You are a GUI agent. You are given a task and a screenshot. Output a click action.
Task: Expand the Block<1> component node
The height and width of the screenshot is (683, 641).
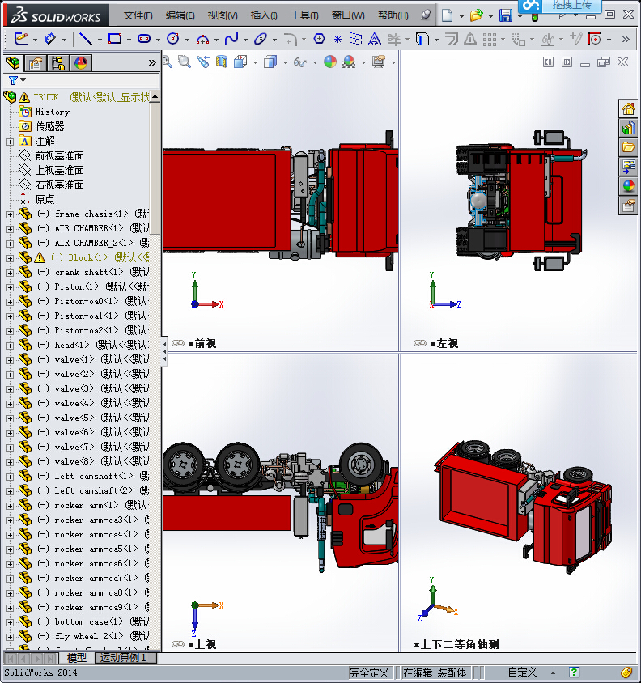click(10, 258)
